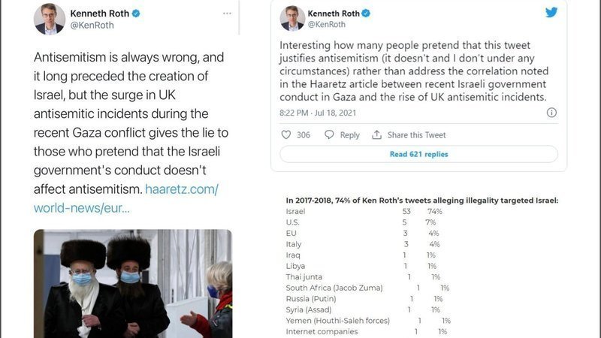The width and height of the screenshot is (601, 338).
Task: Click the verified badge on the left tweet
Action: pos(137,14)
